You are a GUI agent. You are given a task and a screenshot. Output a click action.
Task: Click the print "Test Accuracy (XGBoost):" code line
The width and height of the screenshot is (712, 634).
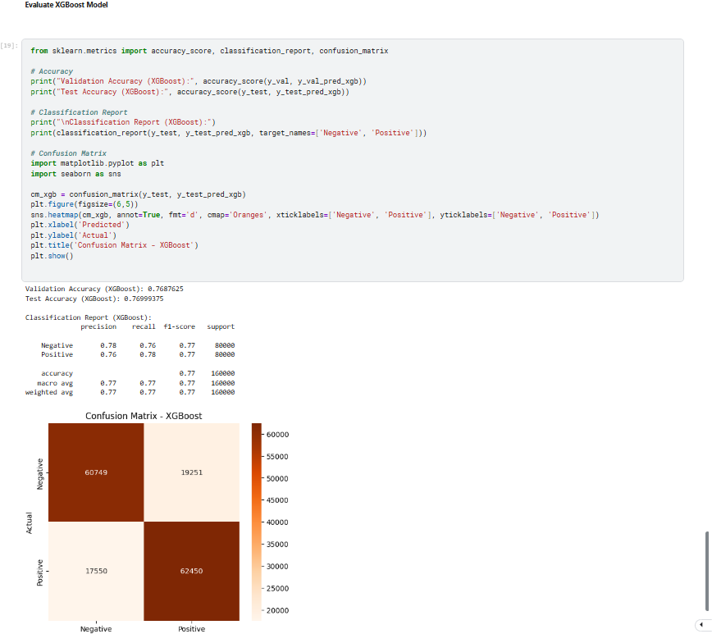click(189, 92)
